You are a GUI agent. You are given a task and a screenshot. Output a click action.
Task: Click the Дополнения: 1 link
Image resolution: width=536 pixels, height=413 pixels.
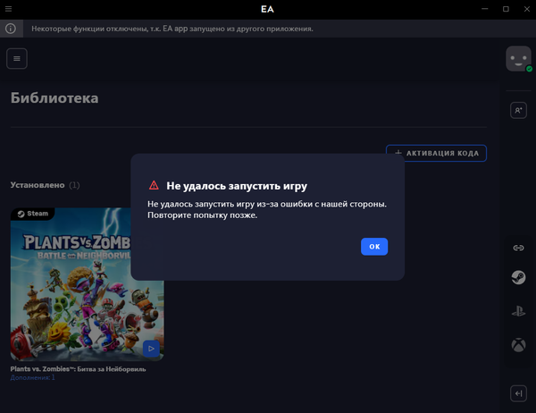pyautogui.click(x=32, y=378)
